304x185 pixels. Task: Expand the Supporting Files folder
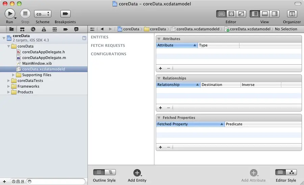14,75
